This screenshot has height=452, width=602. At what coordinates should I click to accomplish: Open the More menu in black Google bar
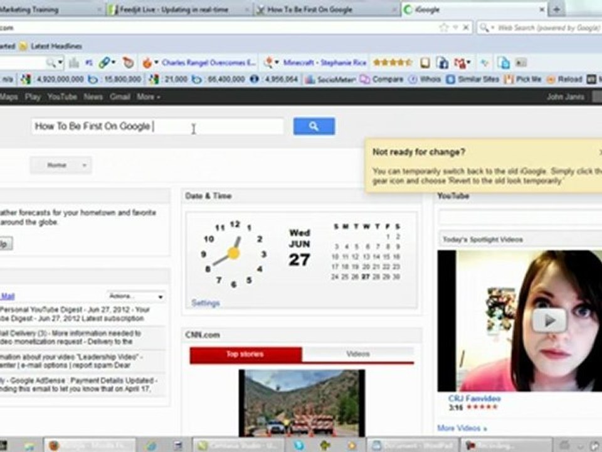(x=148, y=97)
